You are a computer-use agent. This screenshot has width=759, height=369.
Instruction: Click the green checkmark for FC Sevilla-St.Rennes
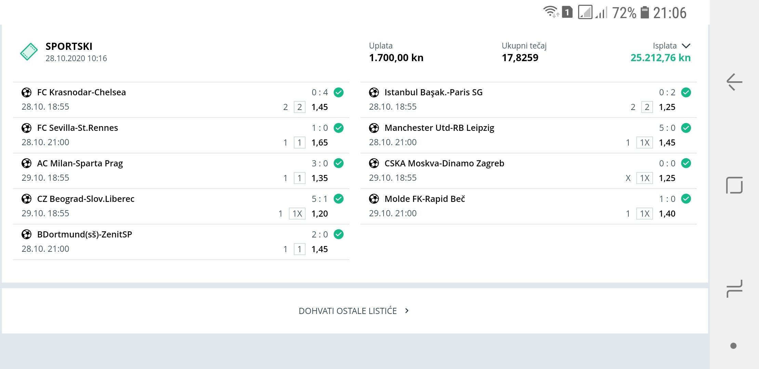(338, 128)
